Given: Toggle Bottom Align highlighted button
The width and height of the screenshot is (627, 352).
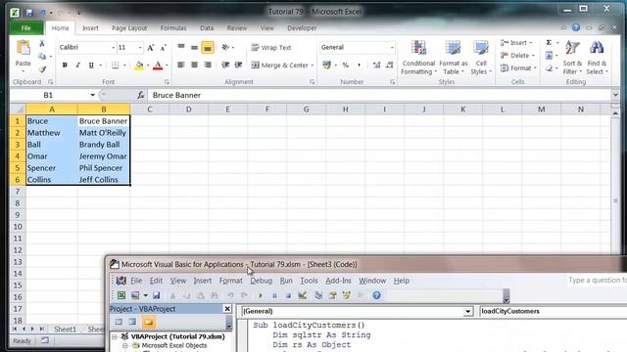Looking at the screenshot, I should pos(207,48).
